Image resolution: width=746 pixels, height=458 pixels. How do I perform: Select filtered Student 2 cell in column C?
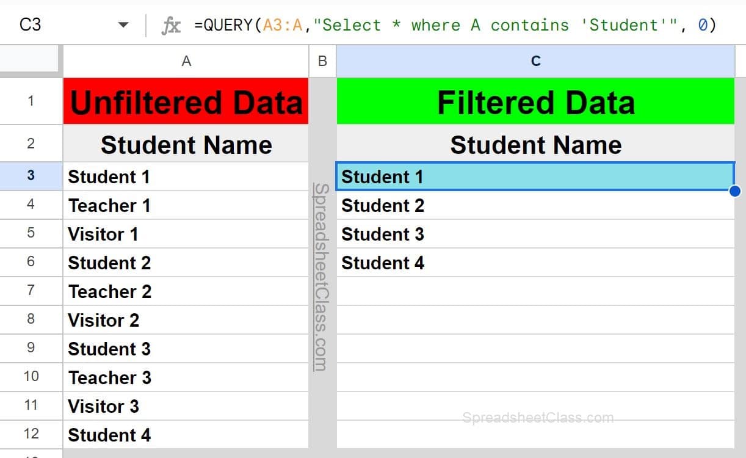click(535, 205)
